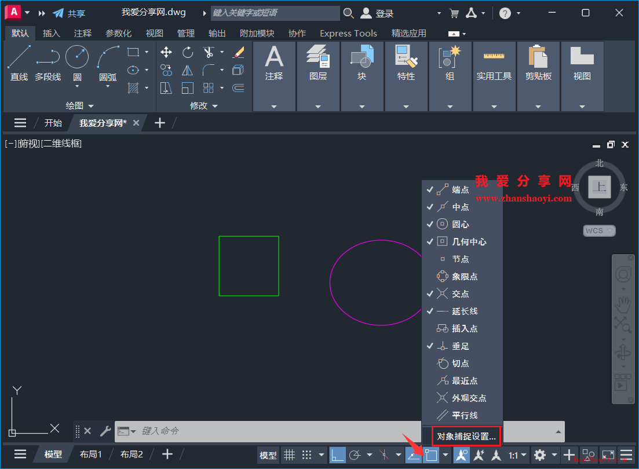Customize command line with wrench icon
Viewport: 639px width, 469px height.
point(105,431)
